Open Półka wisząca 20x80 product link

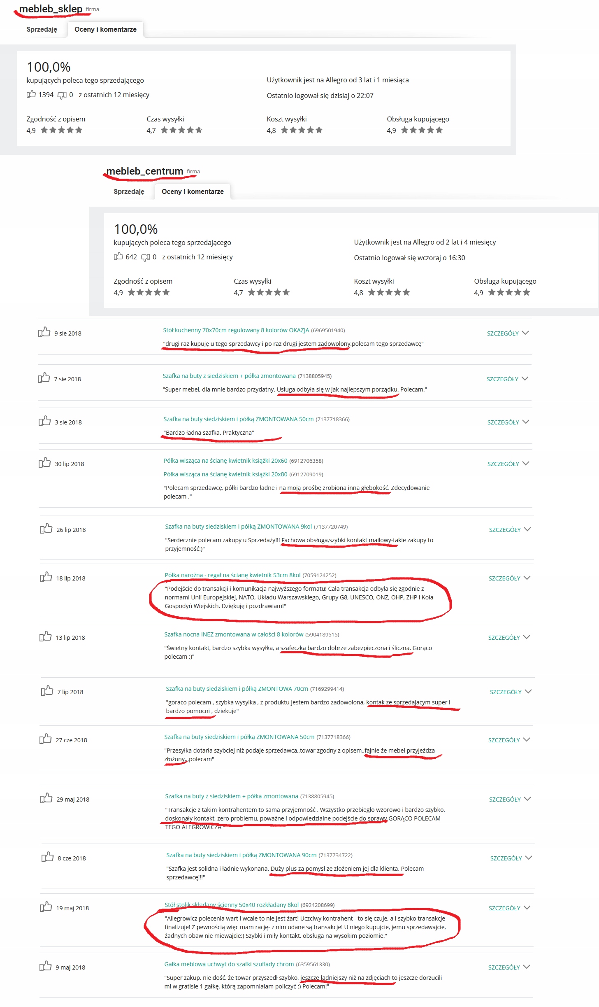pyautogui.click(x=225, y=474)
